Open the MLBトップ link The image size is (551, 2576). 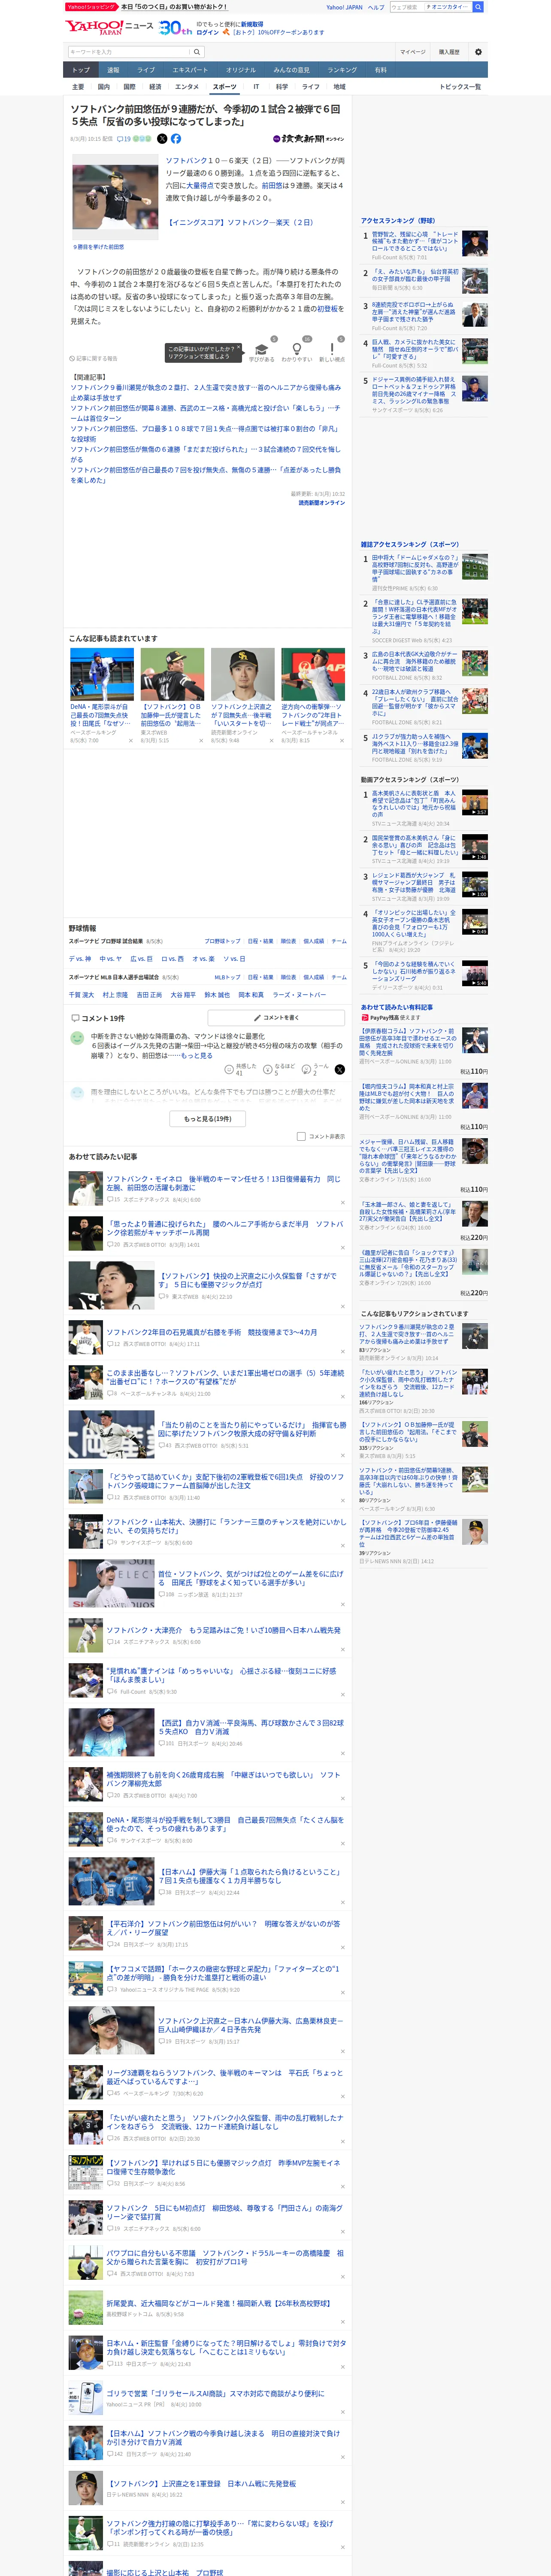[227, 977]
